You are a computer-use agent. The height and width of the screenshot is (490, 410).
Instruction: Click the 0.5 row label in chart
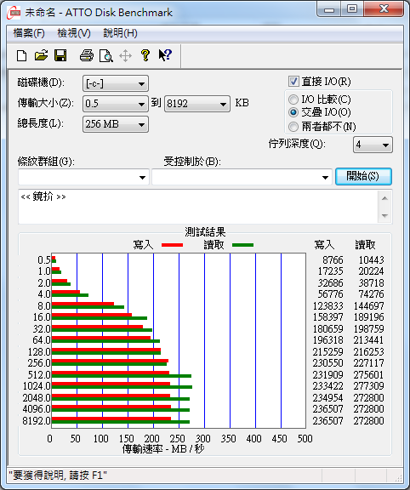tap(44, 260)
